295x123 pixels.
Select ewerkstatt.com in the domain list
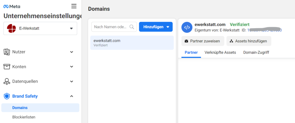132,43
